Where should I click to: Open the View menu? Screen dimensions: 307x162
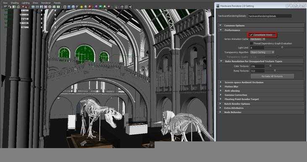tap(5, 3)
